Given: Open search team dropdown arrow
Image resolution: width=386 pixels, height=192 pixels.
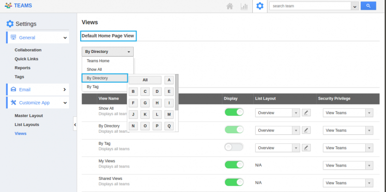Looking at the screenshot, I should [355, 6].
